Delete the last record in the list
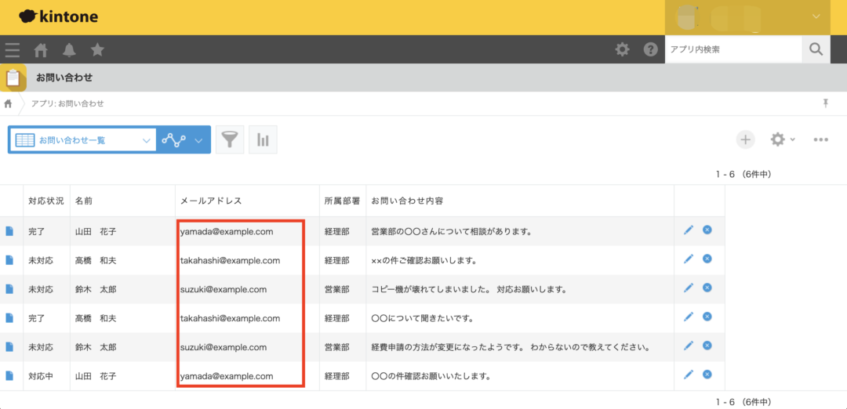847x409 pixels. [707, 375]
